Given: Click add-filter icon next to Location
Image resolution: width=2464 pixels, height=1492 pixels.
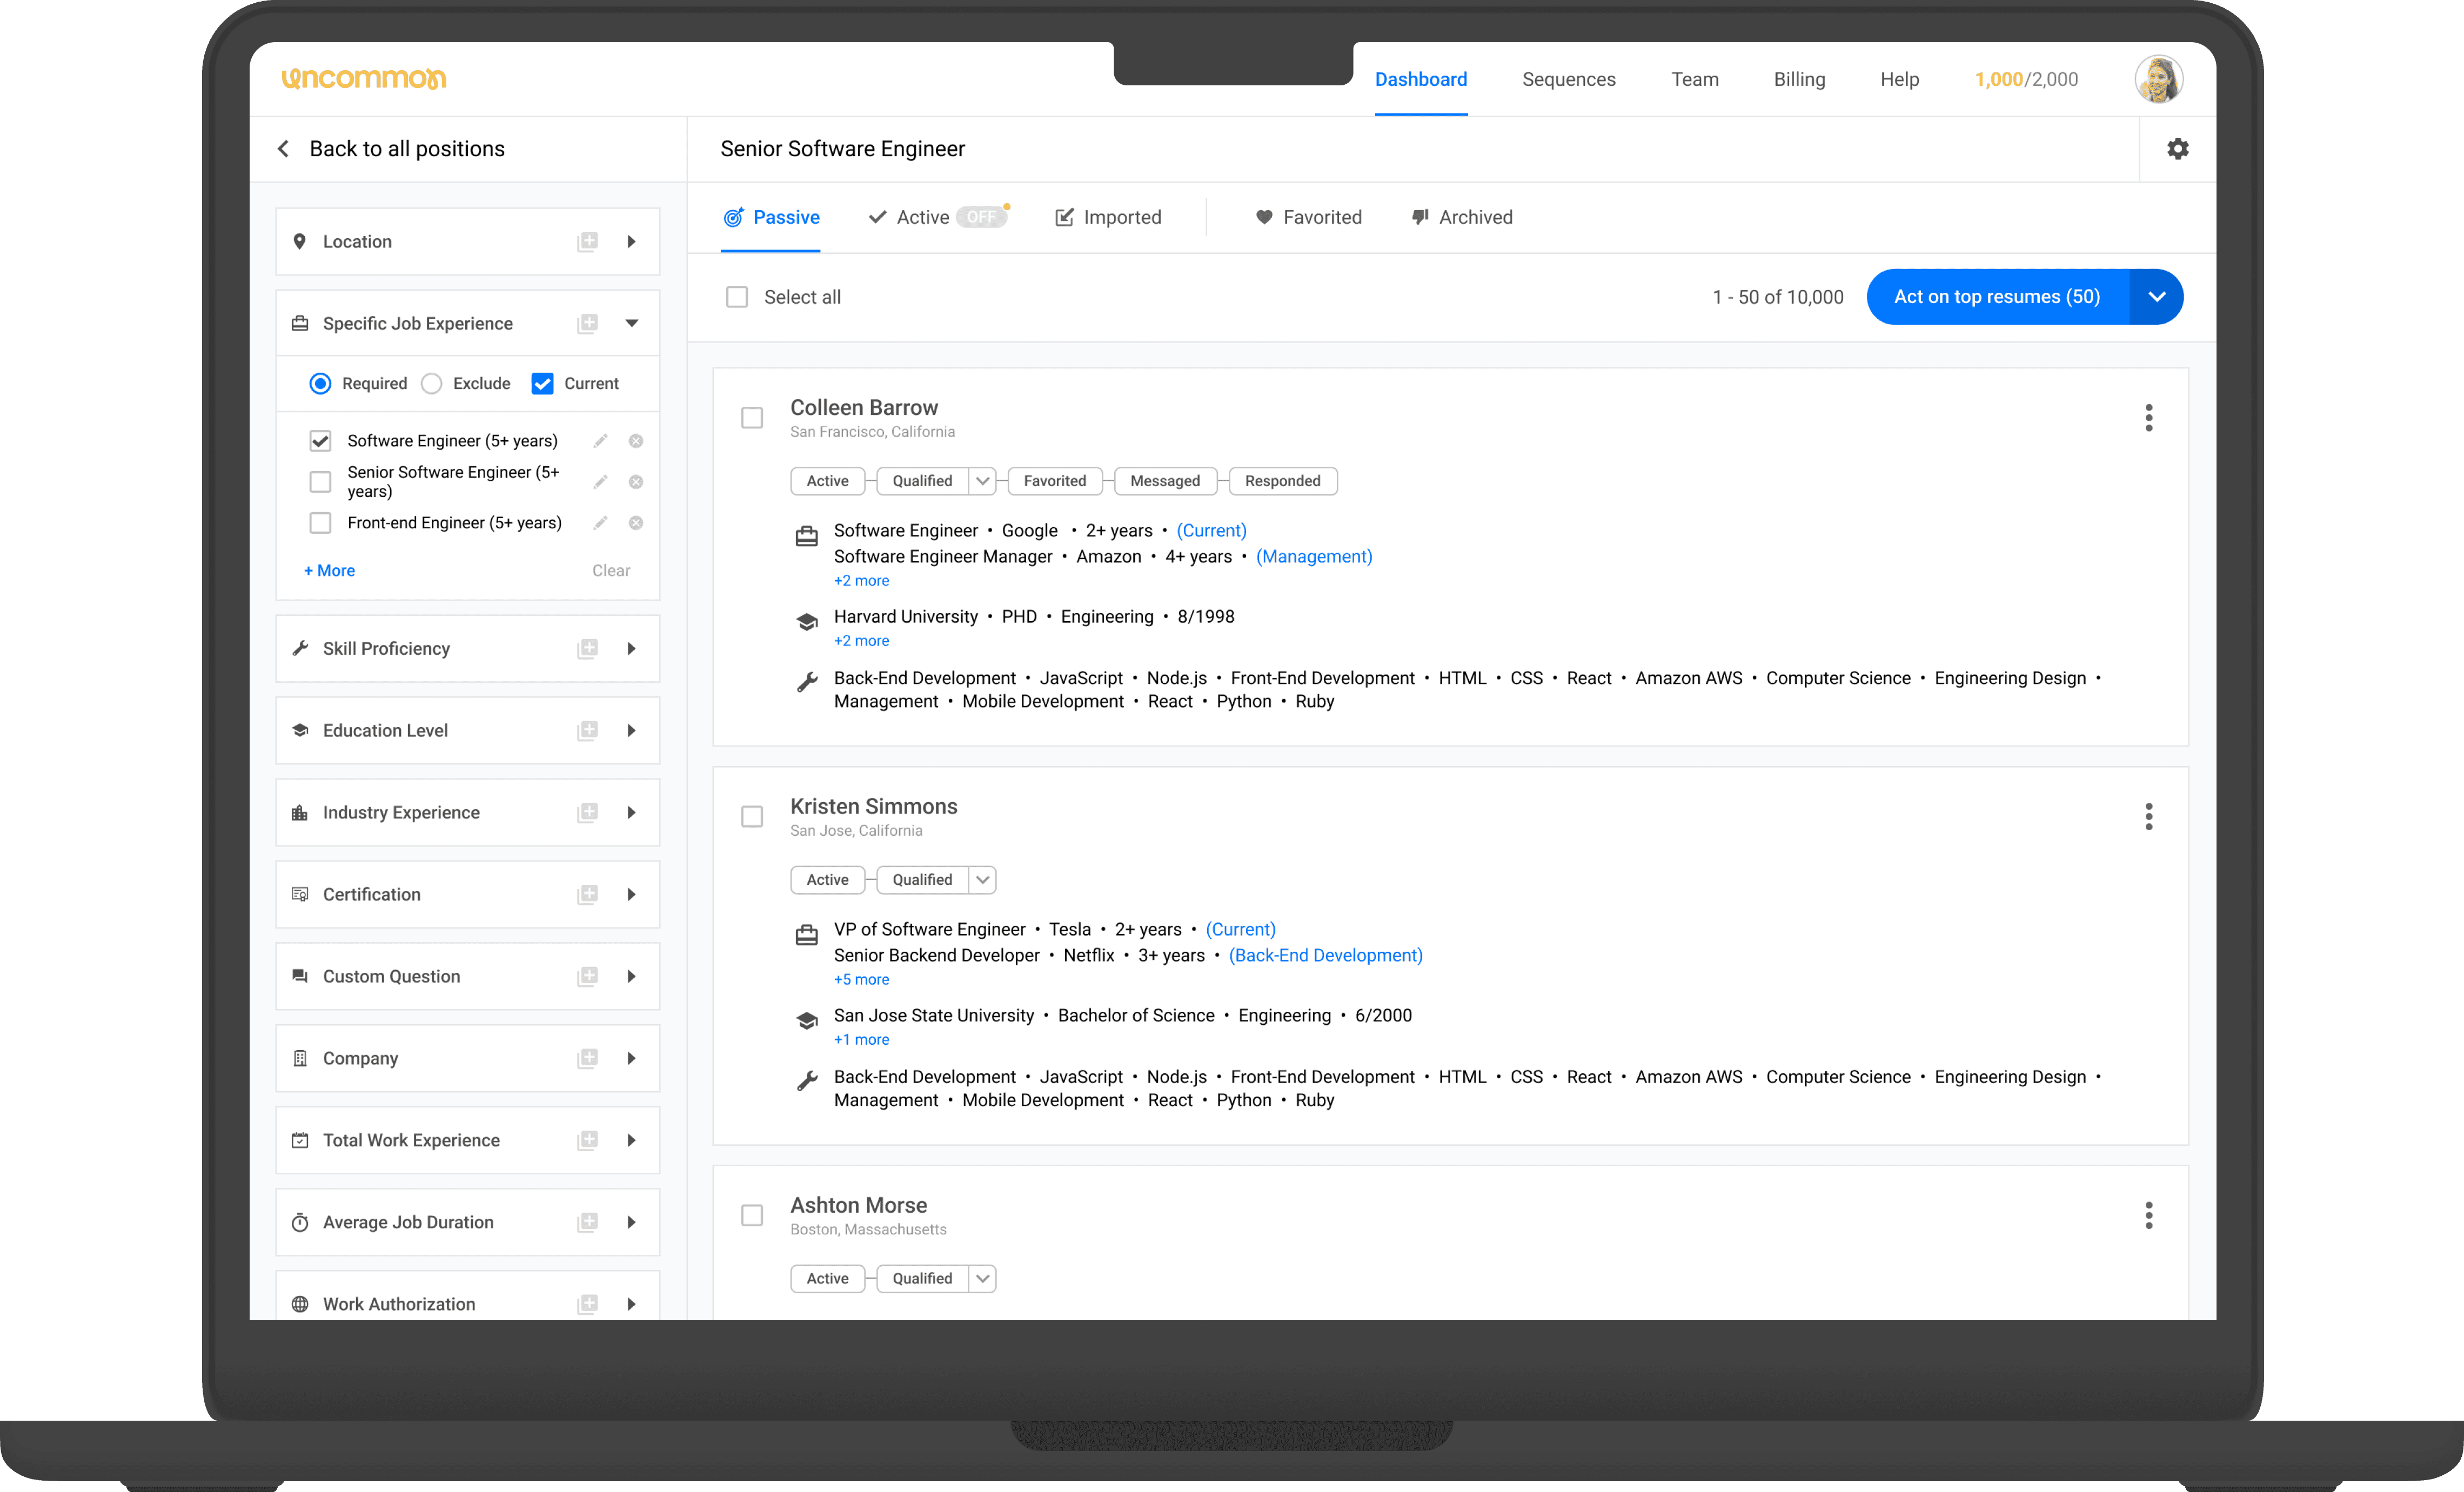Looking at the screenshot, I should point(588,242).
